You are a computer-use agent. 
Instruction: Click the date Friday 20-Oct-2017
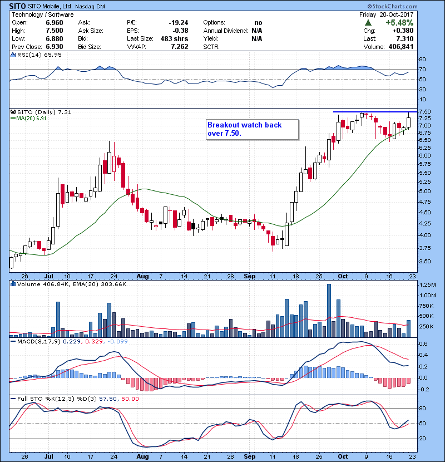tap(387, 14)
